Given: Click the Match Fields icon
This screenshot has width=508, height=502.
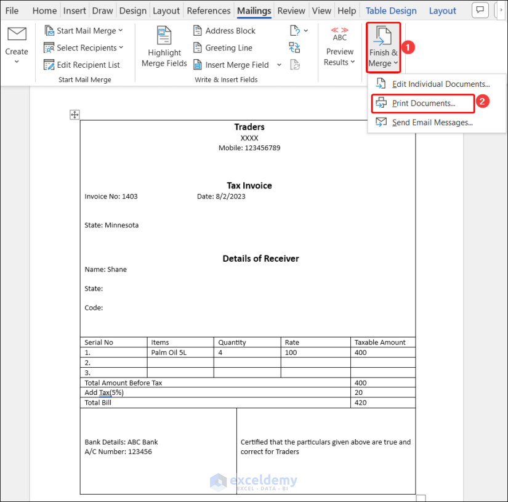Looking at the screenshot, I should tap(294, 47).
